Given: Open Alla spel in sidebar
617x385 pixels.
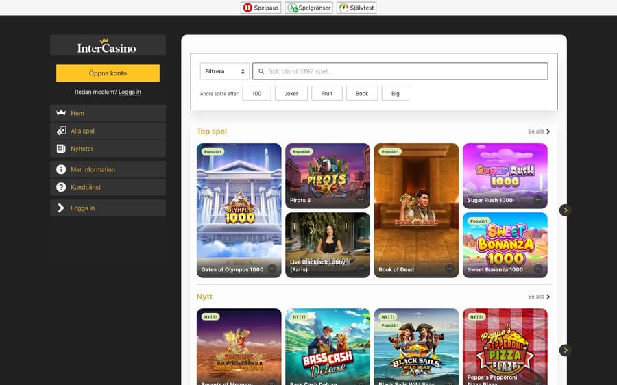Looking at the screenshot, I should (108, 131).
